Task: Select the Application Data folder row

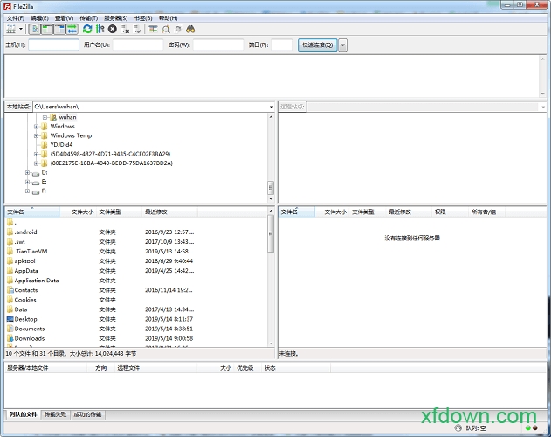Action: (136, 281)
